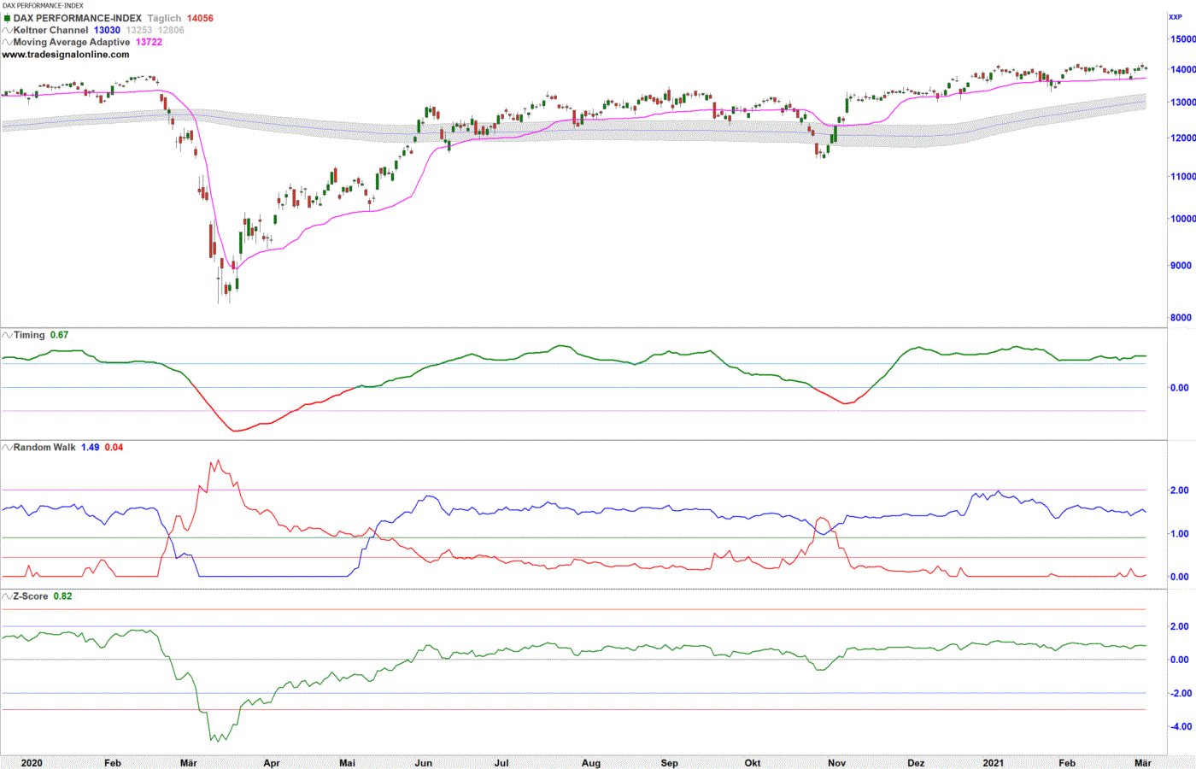Click the Täglich interval label
The height and width of the screenshot is (769, 1196).
point(164,19)
